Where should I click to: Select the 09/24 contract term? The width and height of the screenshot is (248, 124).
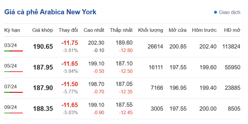coord(11,107)
